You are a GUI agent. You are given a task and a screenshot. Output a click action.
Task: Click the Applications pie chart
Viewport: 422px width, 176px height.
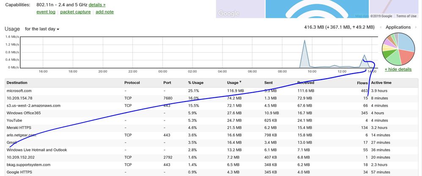398,49
